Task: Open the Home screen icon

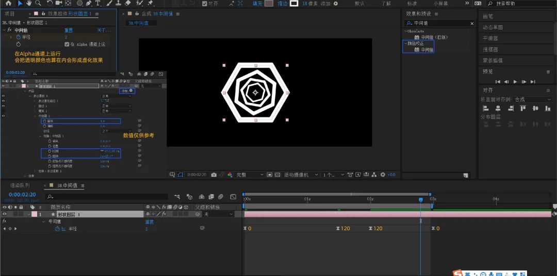Action: pos(8,3)
